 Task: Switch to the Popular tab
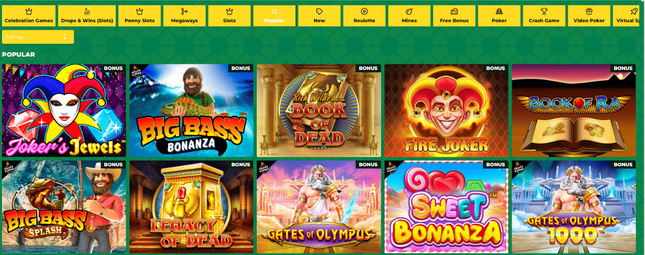click(274, 16)
